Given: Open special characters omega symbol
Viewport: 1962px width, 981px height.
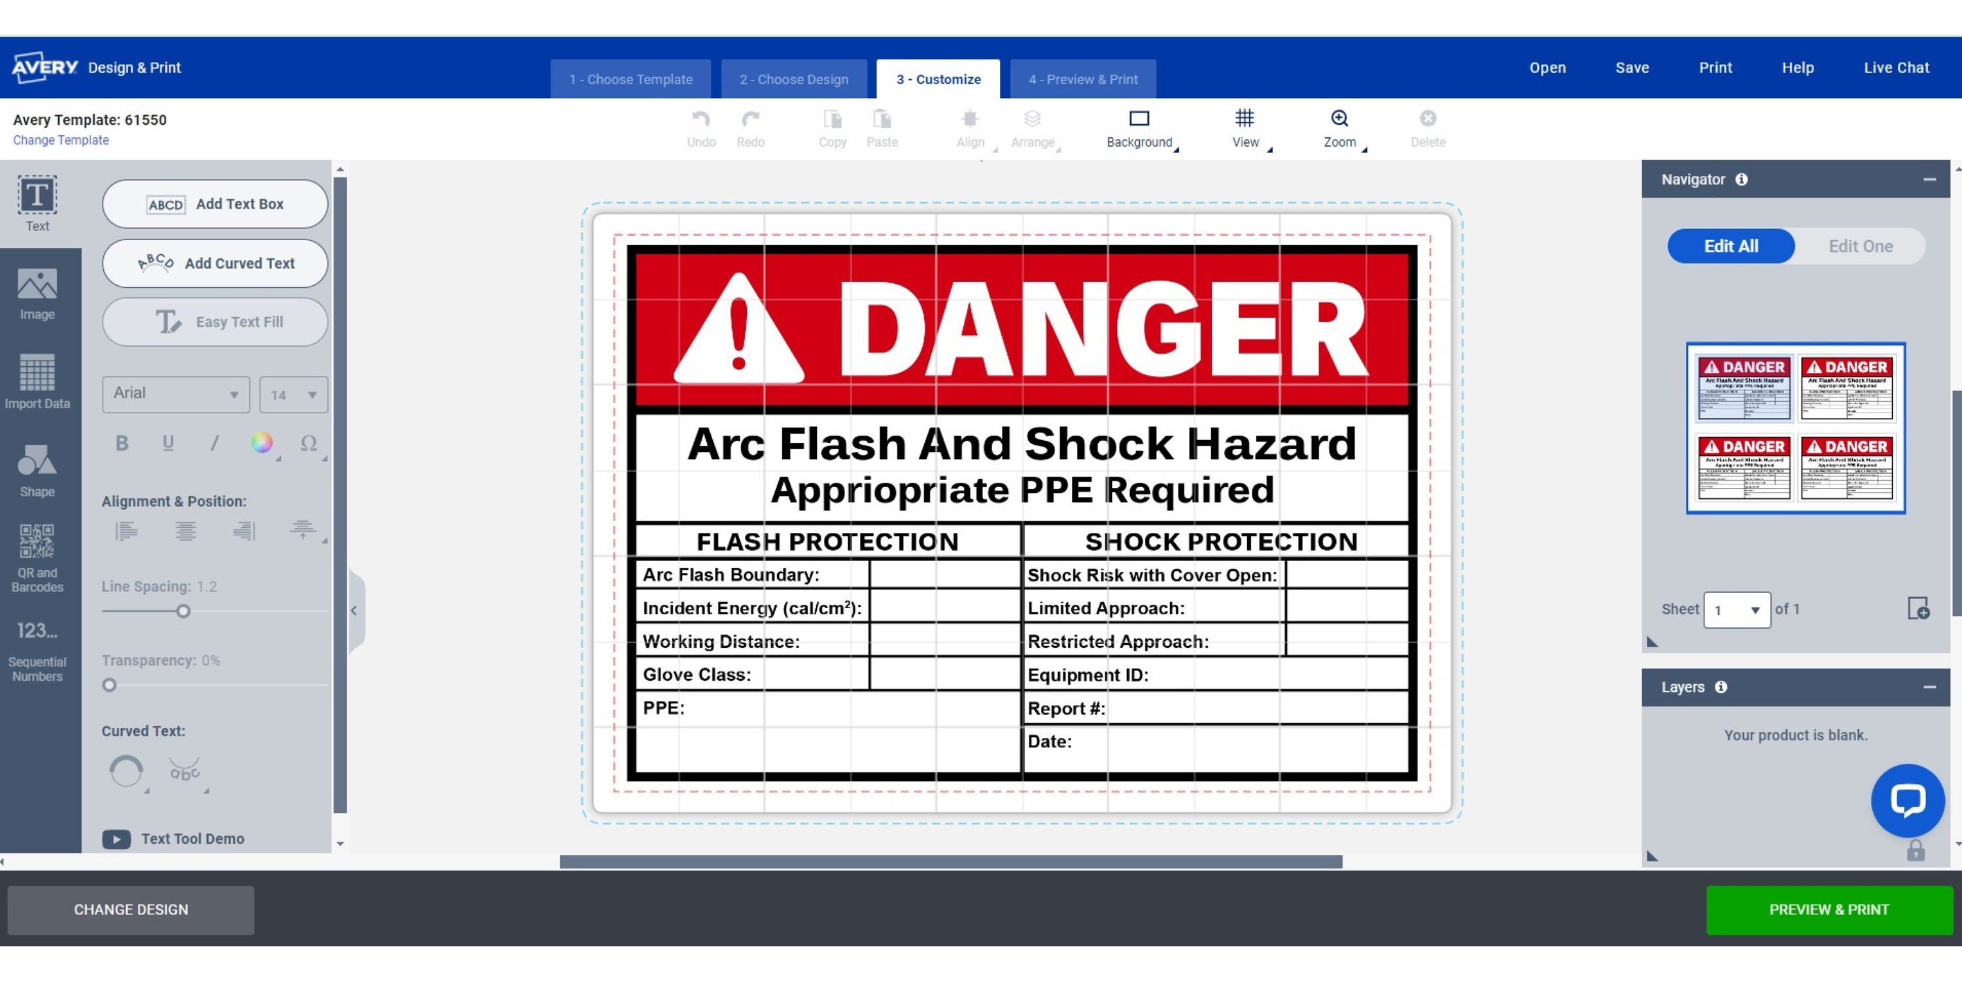Looking at the screenshot, I should pyautogui.click(x=309, y=443).
